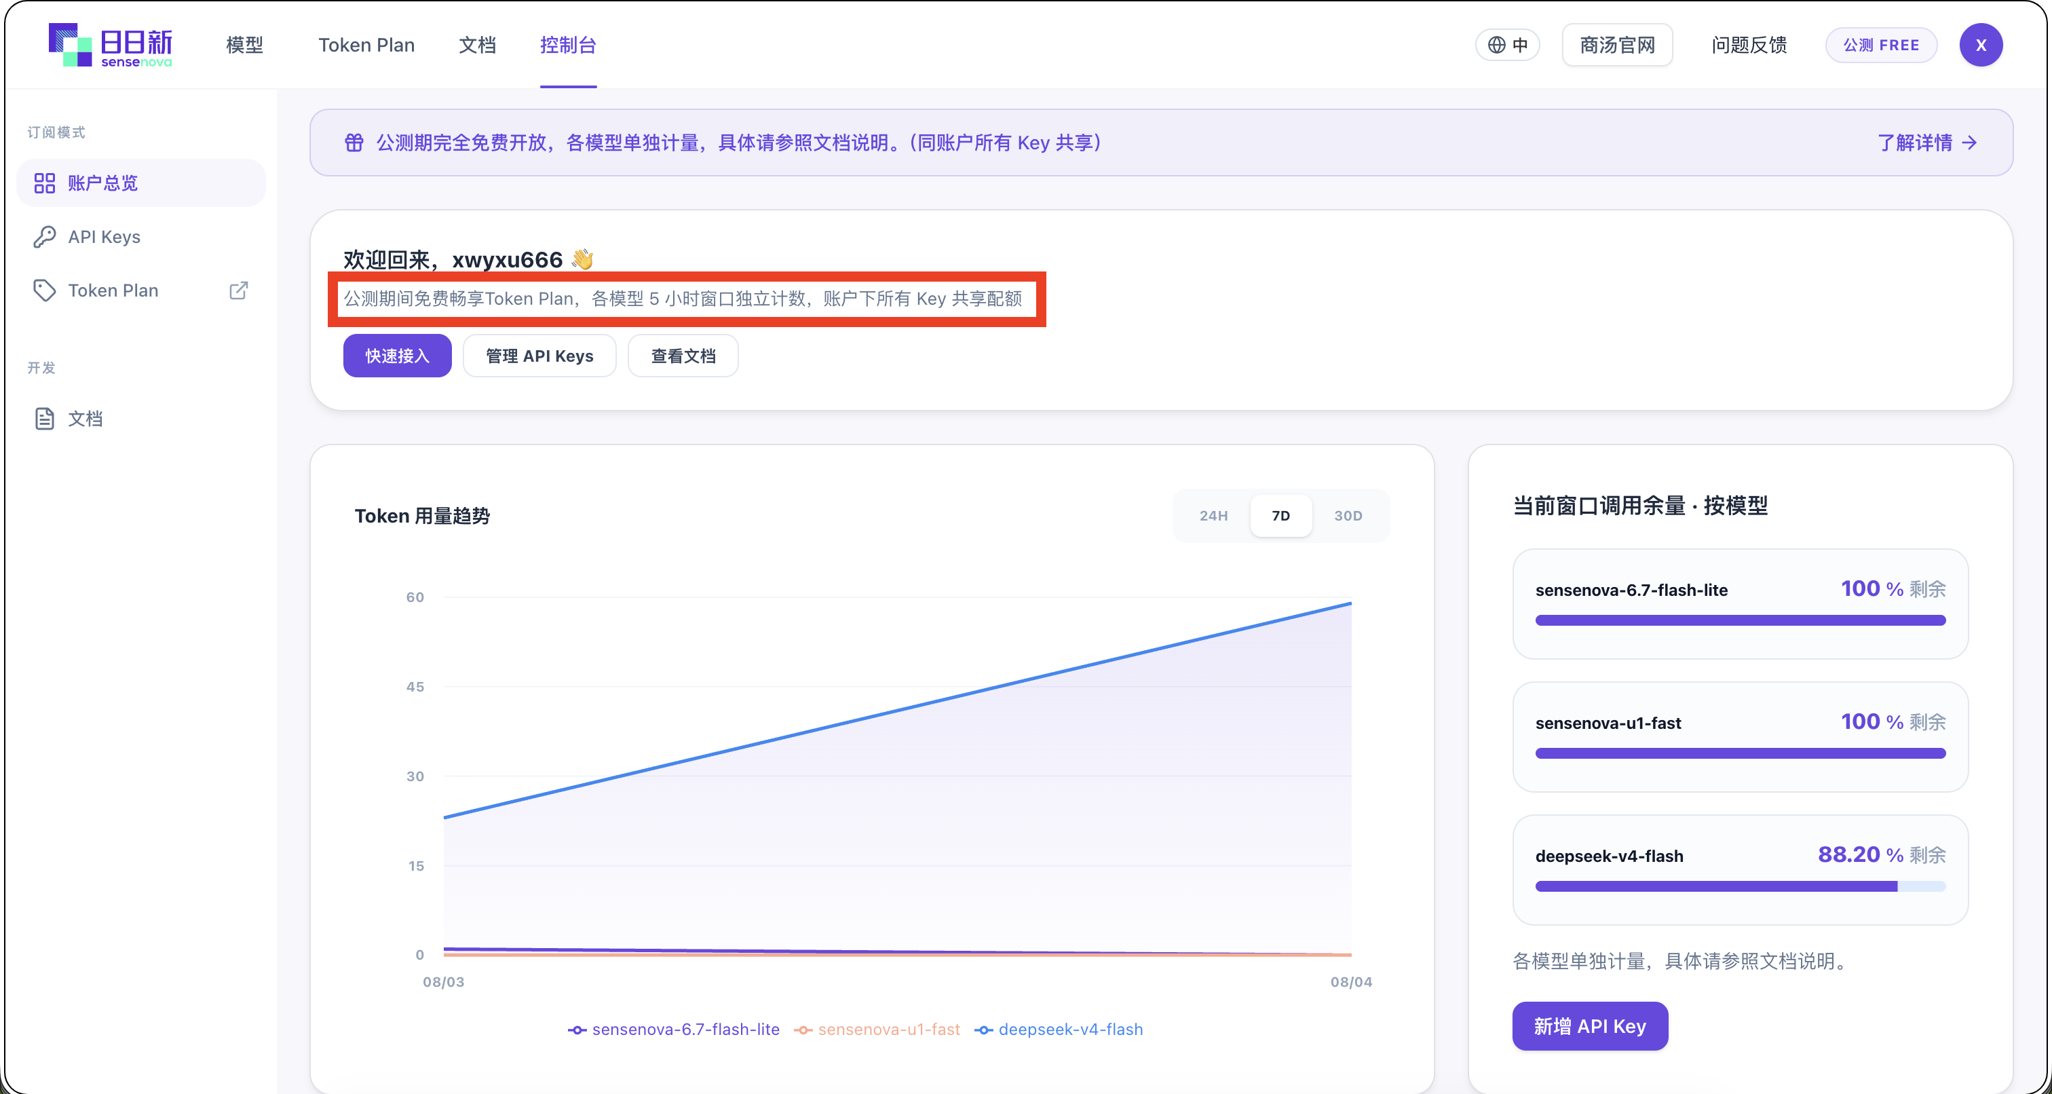This screenshot has height=1094, width=2052.
Task: Click the Token 用量趋势 chart title
Action: pos(422,516)
